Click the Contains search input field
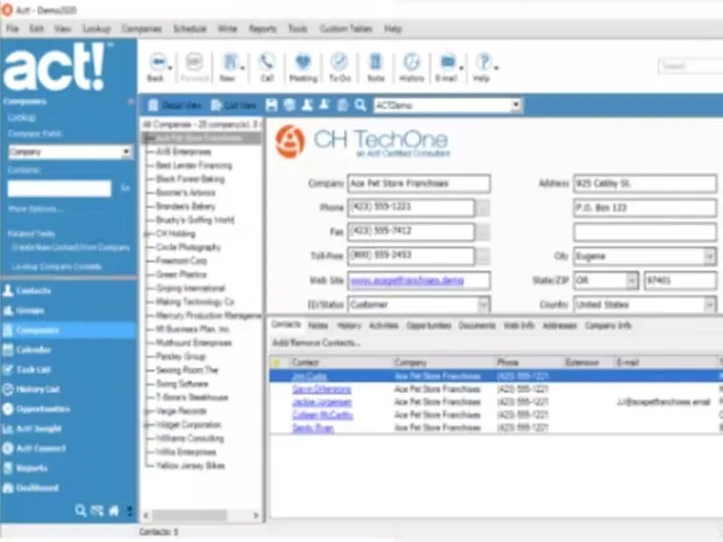This screenshot has height=542, width=723. pos(59,189)
